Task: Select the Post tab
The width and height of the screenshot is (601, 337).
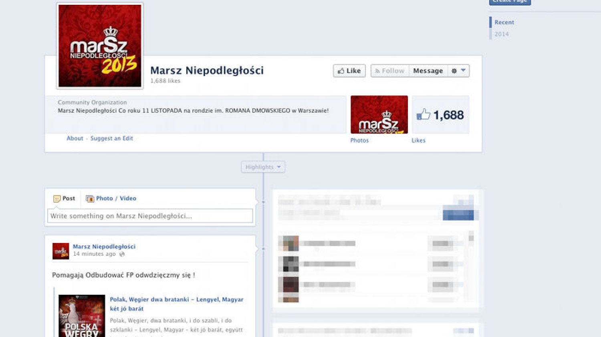Action: coord(64,198)
